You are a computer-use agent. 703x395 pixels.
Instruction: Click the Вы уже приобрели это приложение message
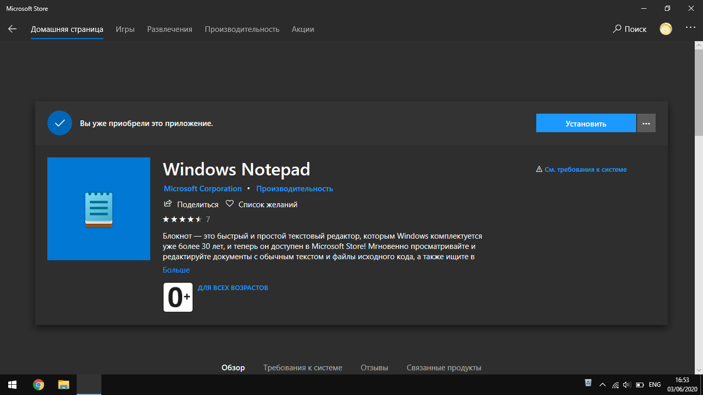pos(146,123)
